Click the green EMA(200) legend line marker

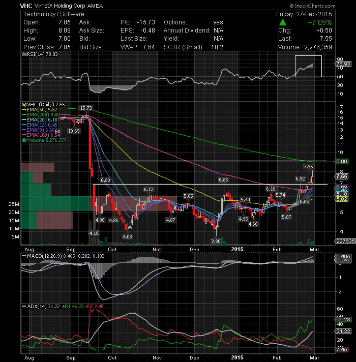(24, 115)
